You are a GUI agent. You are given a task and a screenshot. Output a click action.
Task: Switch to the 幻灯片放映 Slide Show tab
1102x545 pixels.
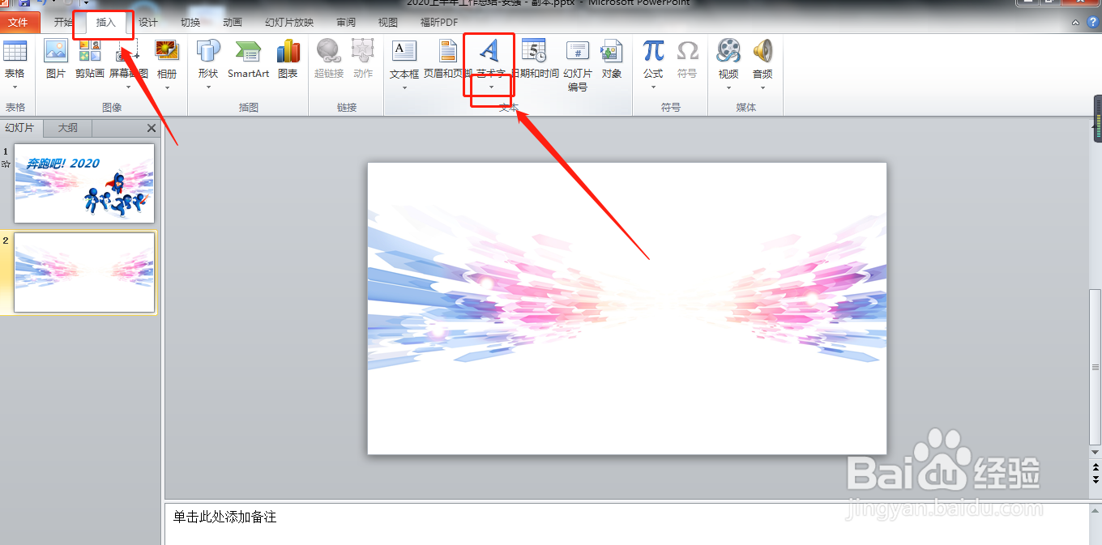pyautogui.click(x=289, y=23)
